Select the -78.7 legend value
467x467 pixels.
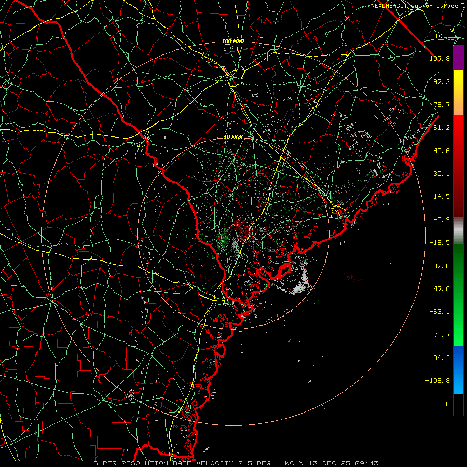[439, 335]
